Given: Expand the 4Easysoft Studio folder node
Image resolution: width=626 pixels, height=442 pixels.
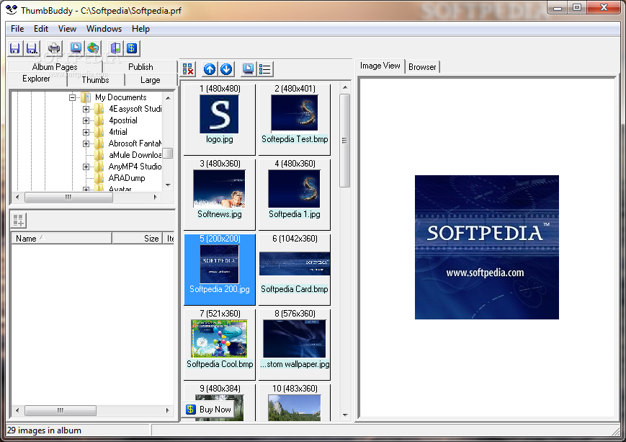Looking at the screenshot, I should (86, 109).
